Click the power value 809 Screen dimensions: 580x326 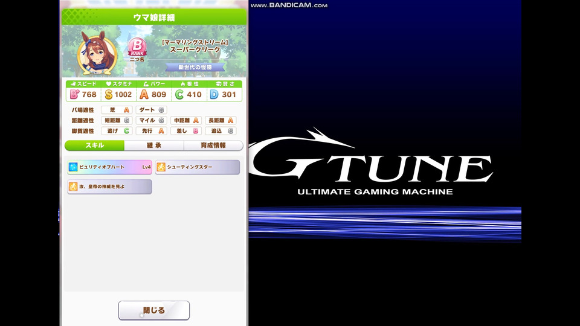pos(159,95)
